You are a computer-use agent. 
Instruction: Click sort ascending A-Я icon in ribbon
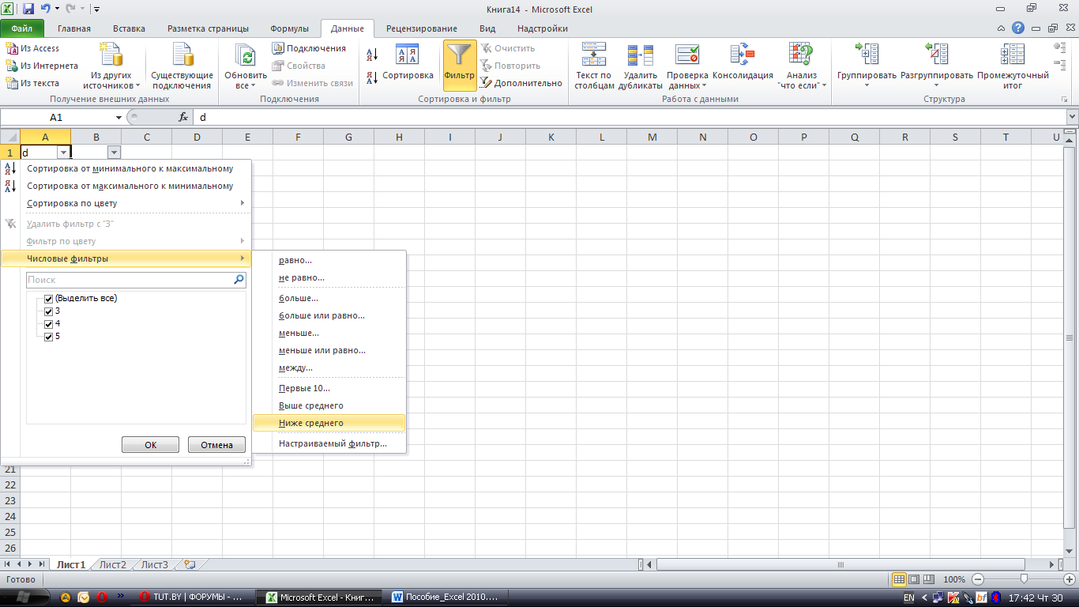372,55
